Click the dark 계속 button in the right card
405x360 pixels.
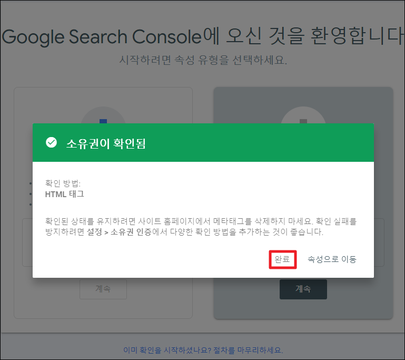(x=303, y=289)
